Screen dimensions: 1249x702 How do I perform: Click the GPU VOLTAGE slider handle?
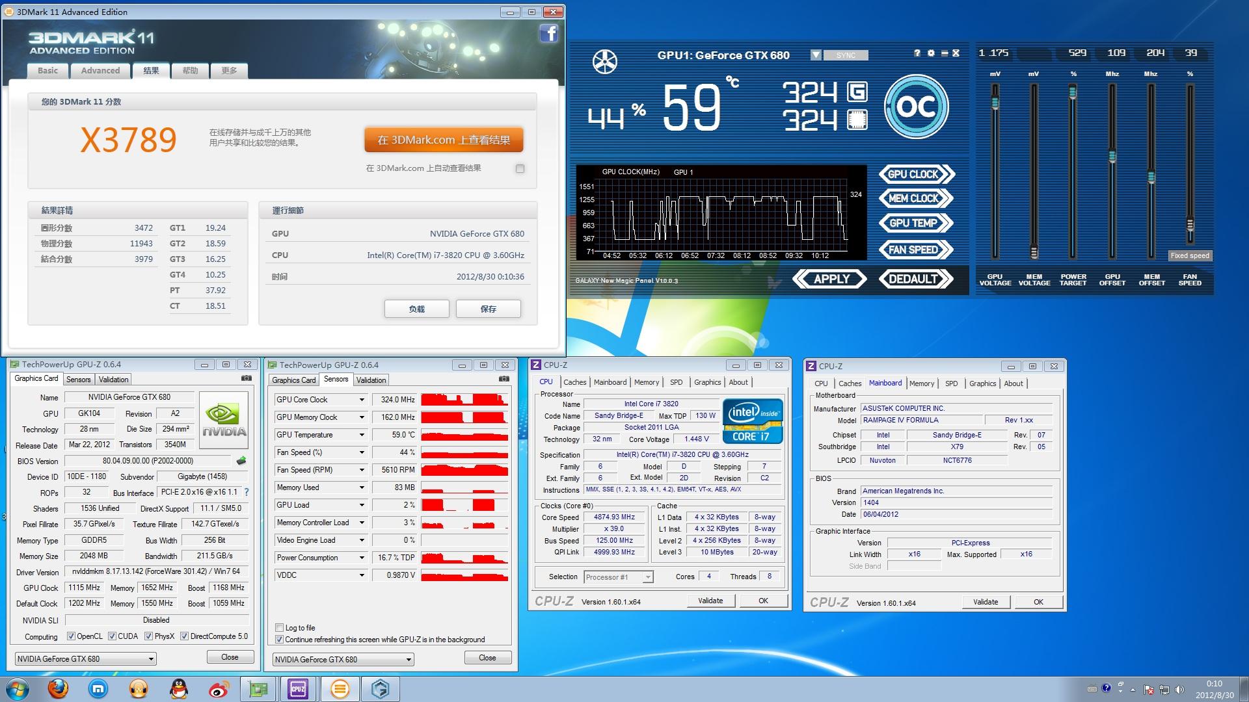(x=995, y=103)
